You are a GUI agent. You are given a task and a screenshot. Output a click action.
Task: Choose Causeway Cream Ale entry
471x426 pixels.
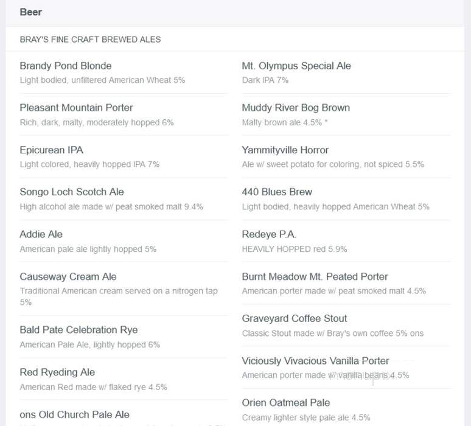[68, 276]
